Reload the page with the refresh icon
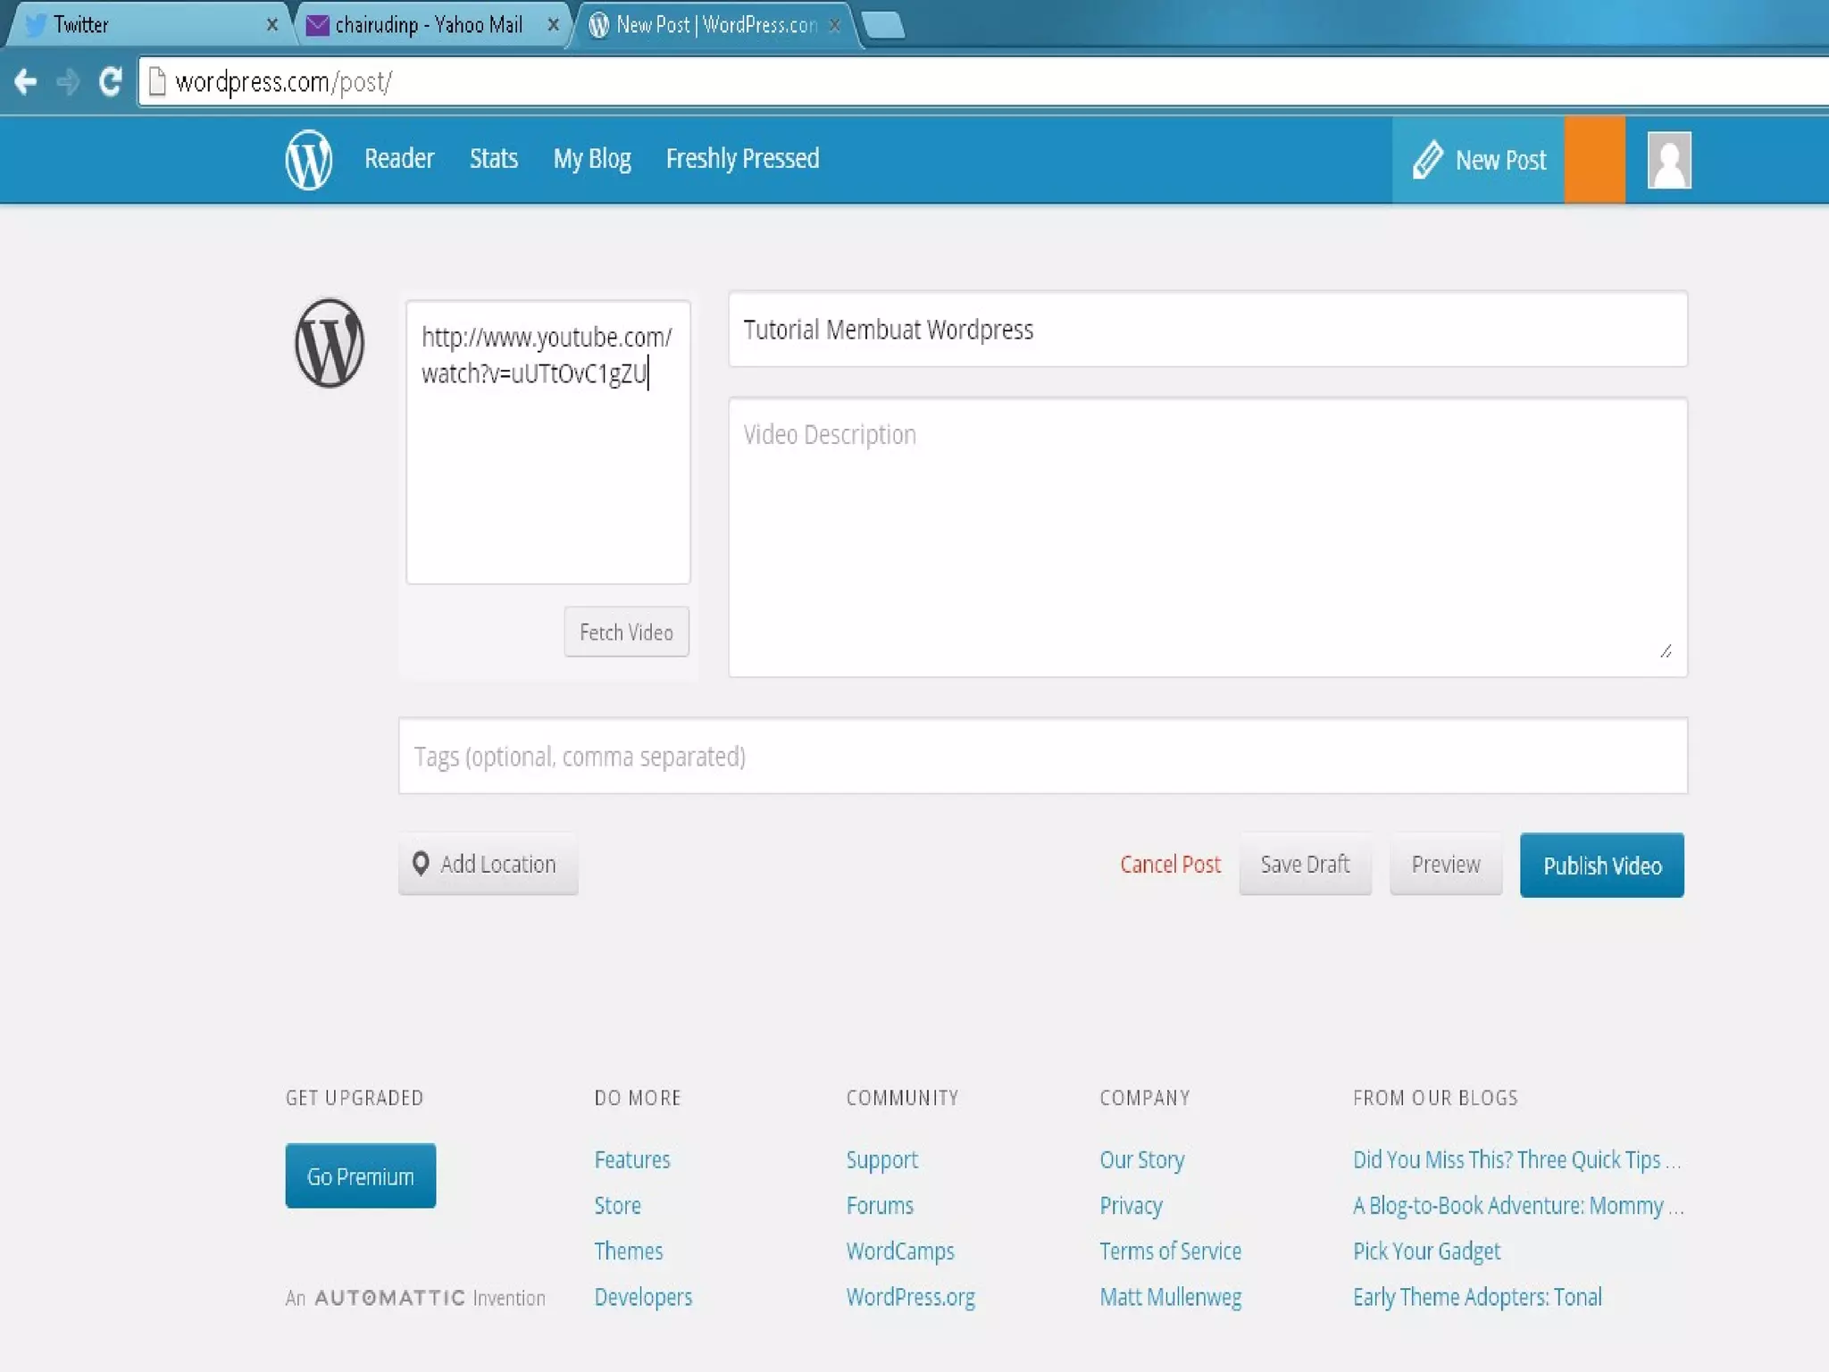The width and height of the screenshot is (1829, 1372). click(110, 82)
